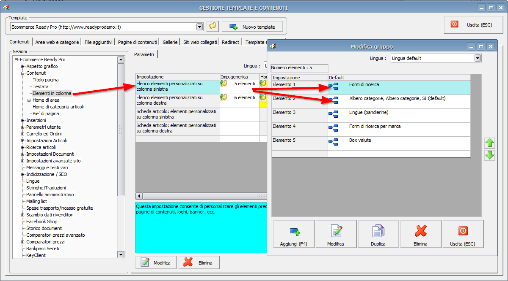Collapse the Contenuti tree node
This screenshot has width=508, height=281.
pyautogui.click(x=23, y=73)
